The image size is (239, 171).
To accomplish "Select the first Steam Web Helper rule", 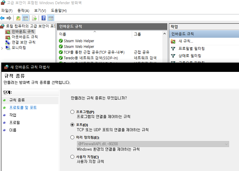I will click(x=79, y=41).
